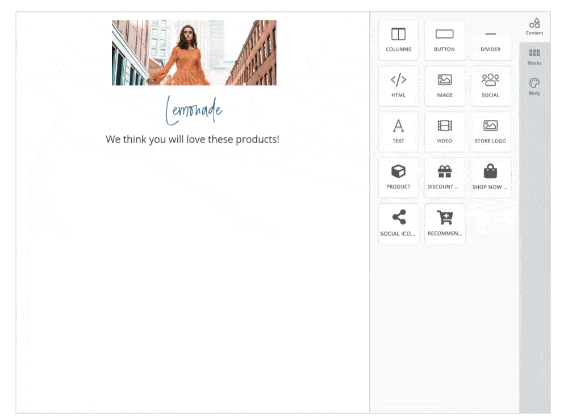Insert a Divider block

click(x=490, y=40)
